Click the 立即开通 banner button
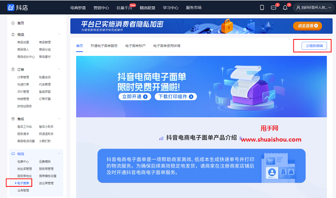The height and width of the screenshot is (198, 336). pos(135,97)
